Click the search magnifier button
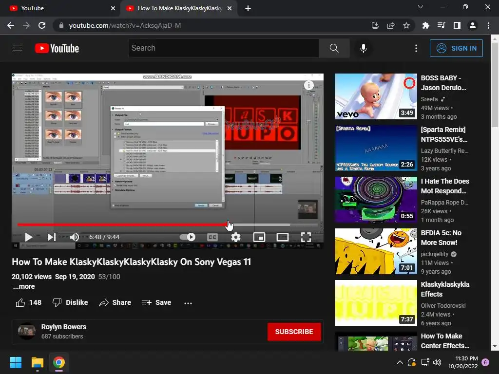This screenshot has height=374, width=499. (x=334, y=48)
